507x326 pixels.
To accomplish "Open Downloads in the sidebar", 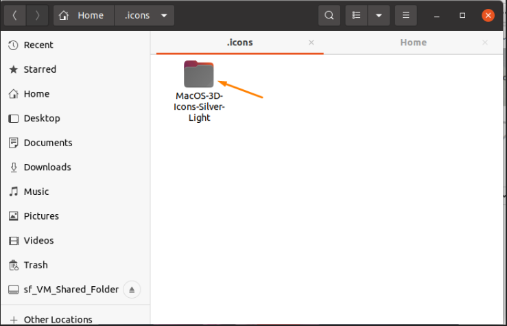I will tap(75, 167).
